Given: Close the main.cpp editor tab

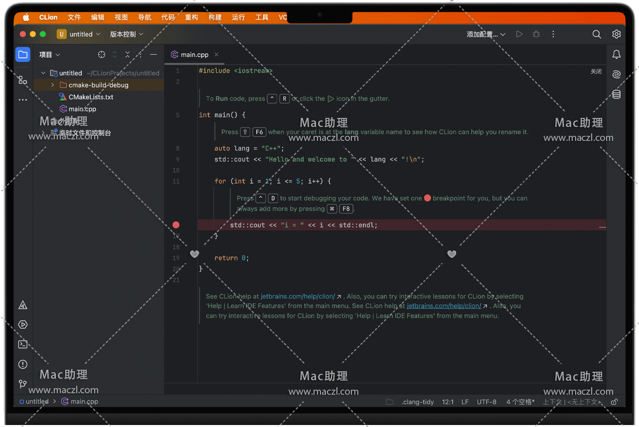Looking at the screenshot, I should 216,55.
